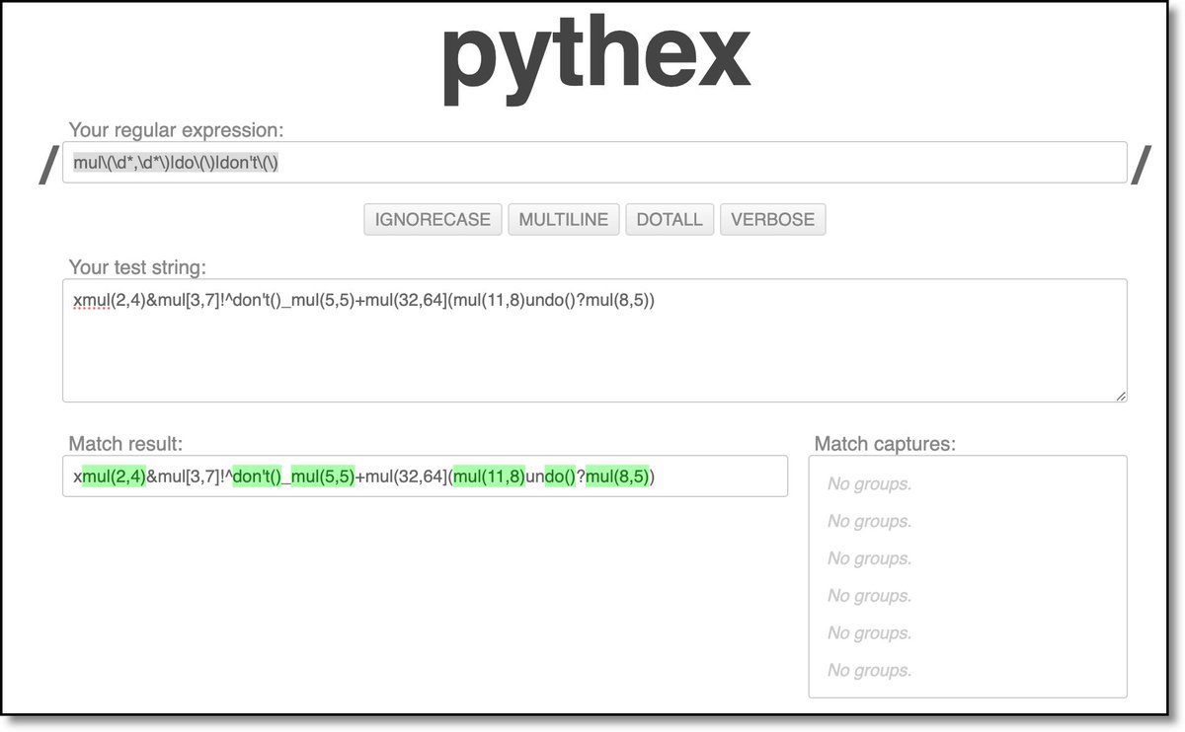The height and width of the screenshot is (732, 1185).
Task: Click the 'Your regular expression:' label
Action: (x=176, y=130)
